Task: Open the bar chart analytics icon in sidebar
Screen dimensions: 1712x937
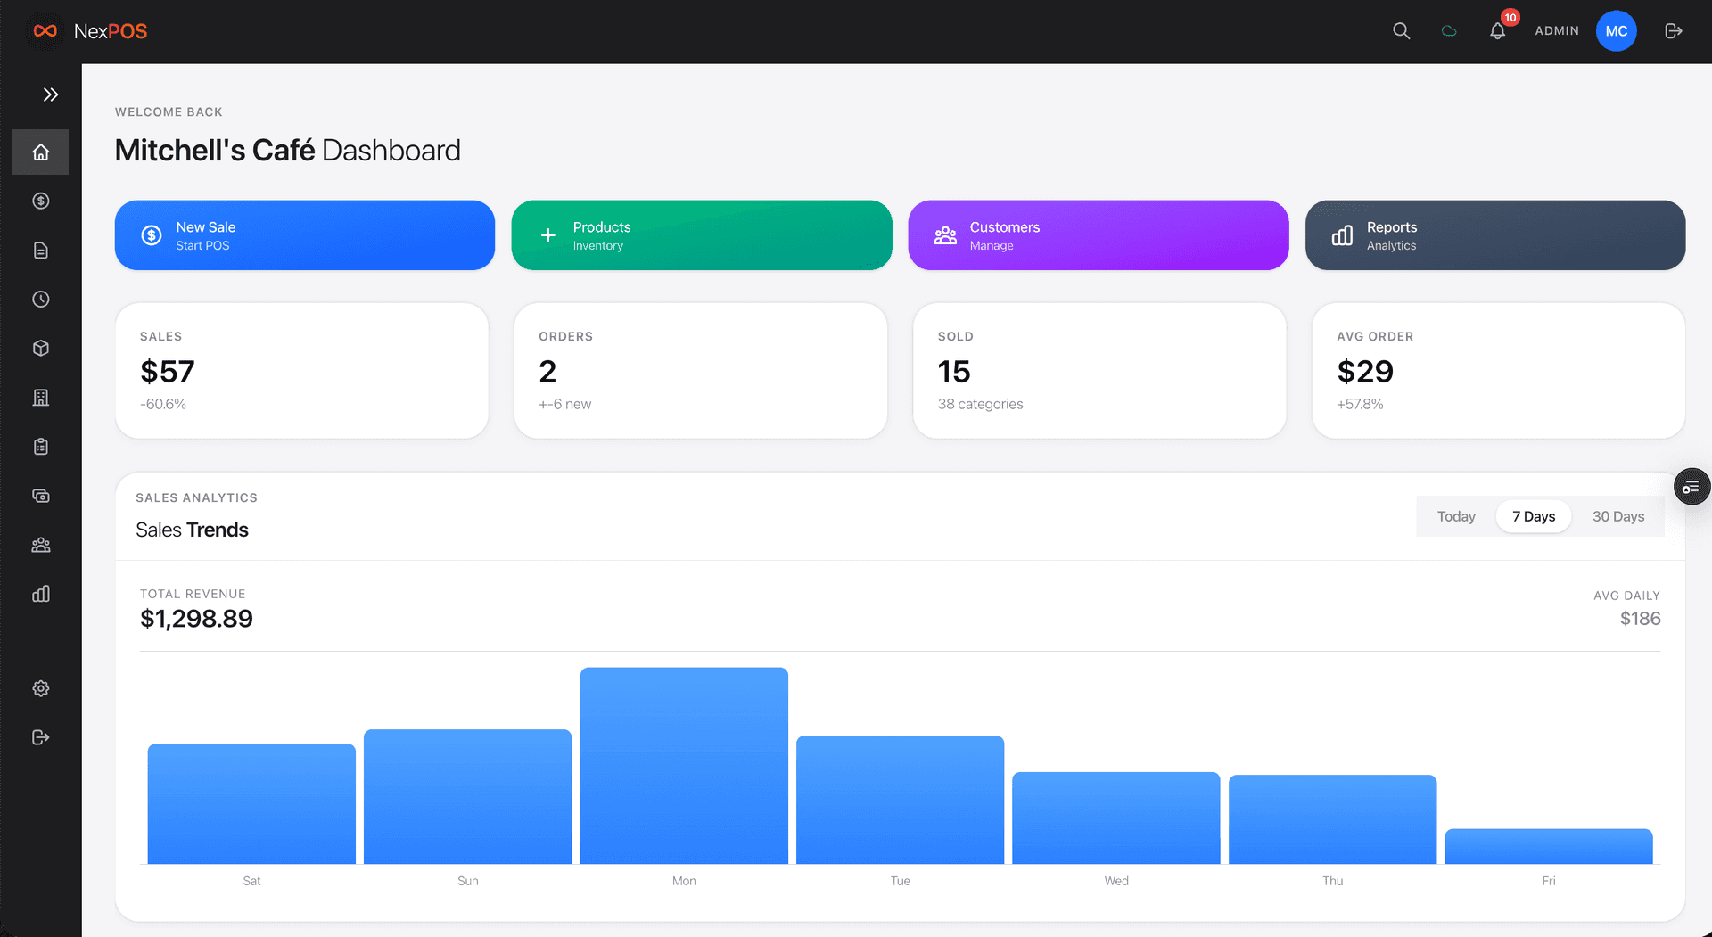Action: pyautogui.click(x=40, y=593)
